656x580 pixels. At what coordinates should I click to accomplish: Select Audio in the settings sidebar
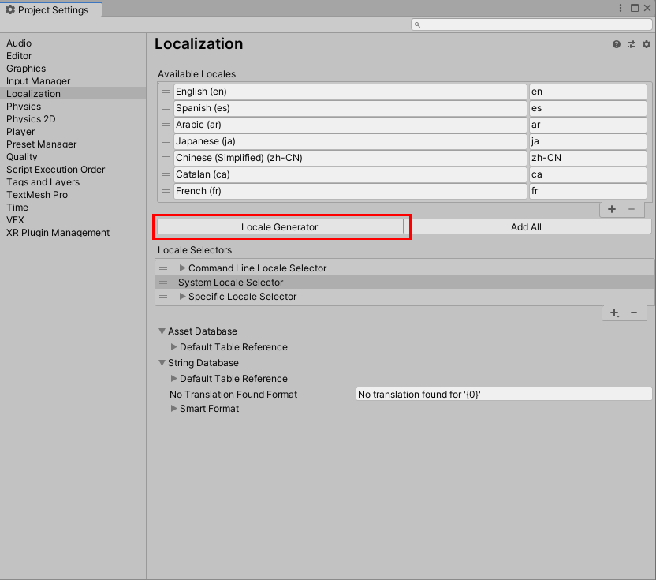tap(19, 43)
